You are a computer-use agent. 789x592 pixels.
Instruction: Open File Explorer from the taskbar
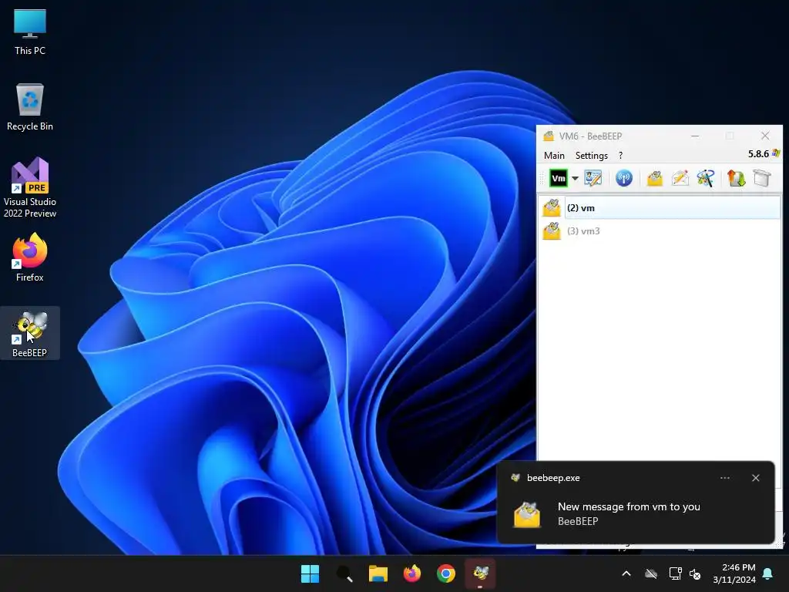pos(378,573)
